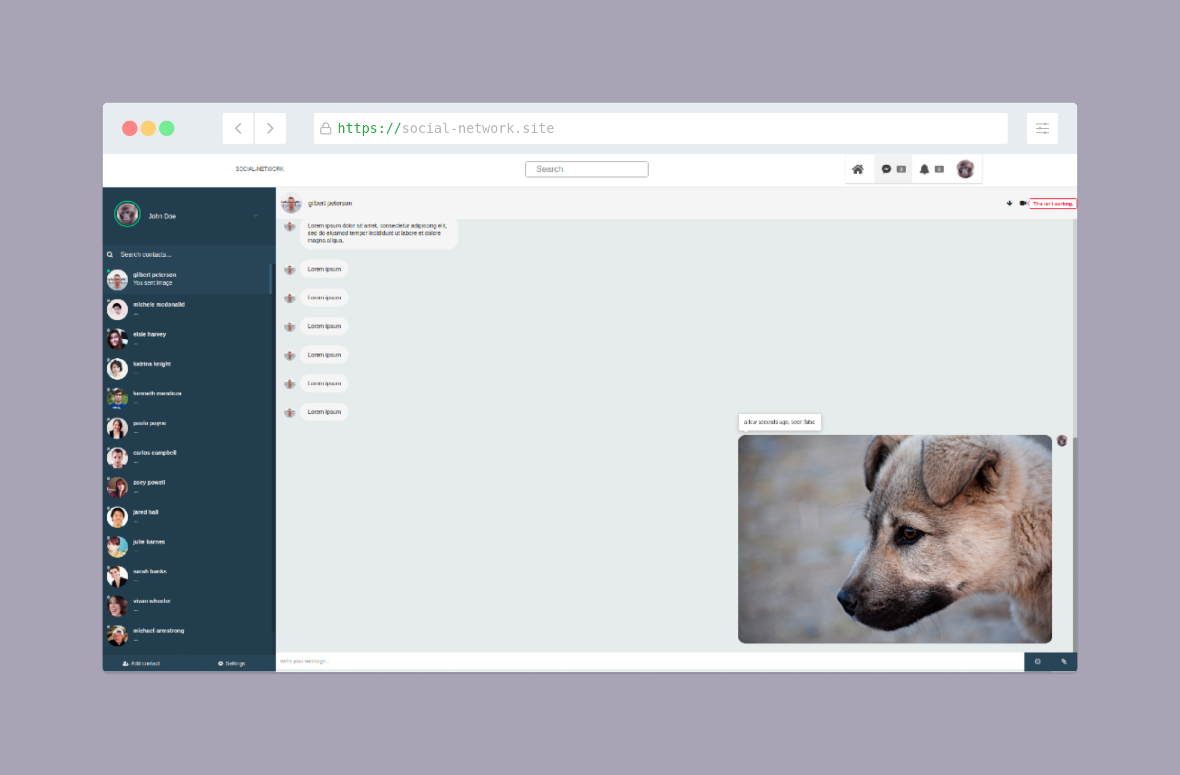Screen dimensions: 1180x775
Task: Click the attachment paperclip icon
Action: pos(1064,662)
